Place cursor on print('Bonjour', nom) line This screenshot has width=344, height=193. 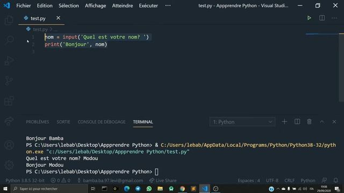[76, 44]
